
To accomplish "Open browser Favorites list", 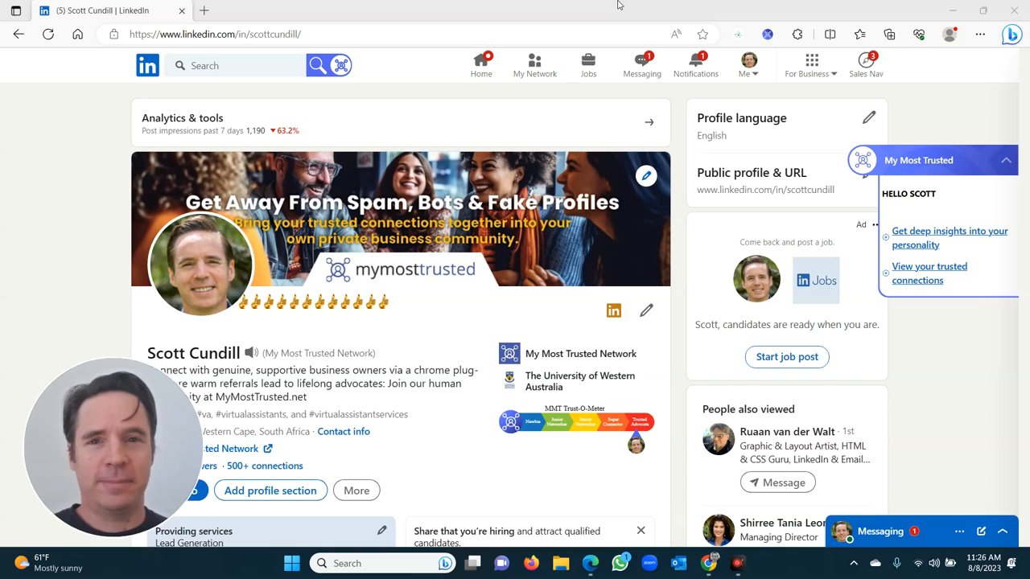I will click(x=859, y=34).
